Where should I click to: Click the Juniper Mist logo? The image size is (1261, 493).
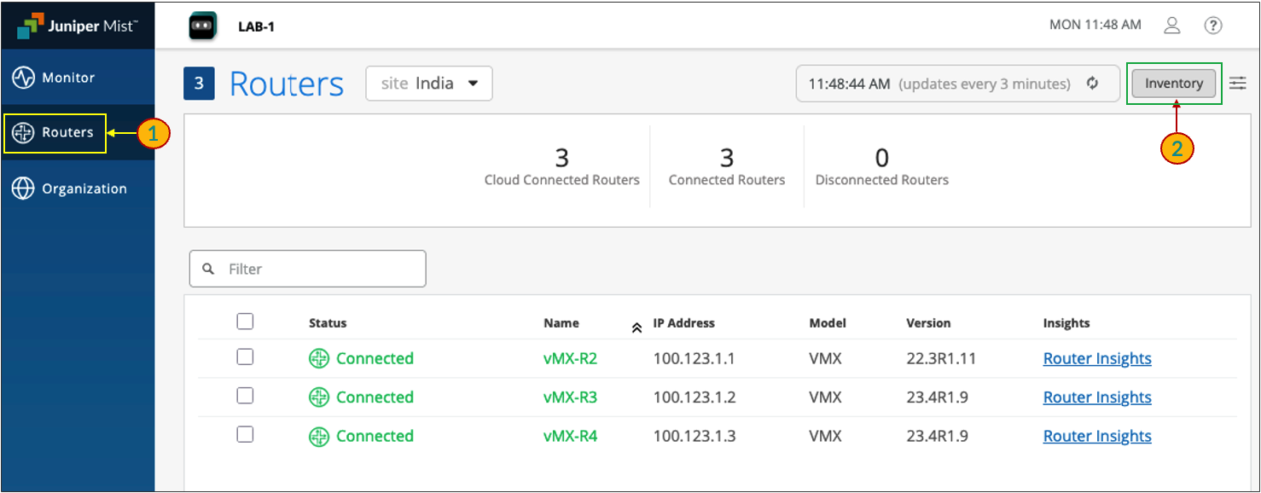point(75,26)
